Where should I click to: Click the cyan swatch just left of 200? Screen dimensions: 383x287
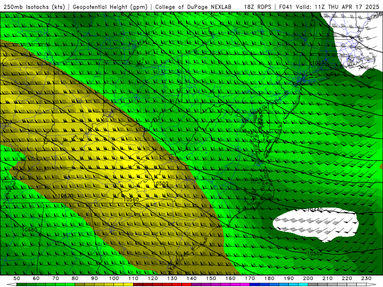click(x=304, y=285)
